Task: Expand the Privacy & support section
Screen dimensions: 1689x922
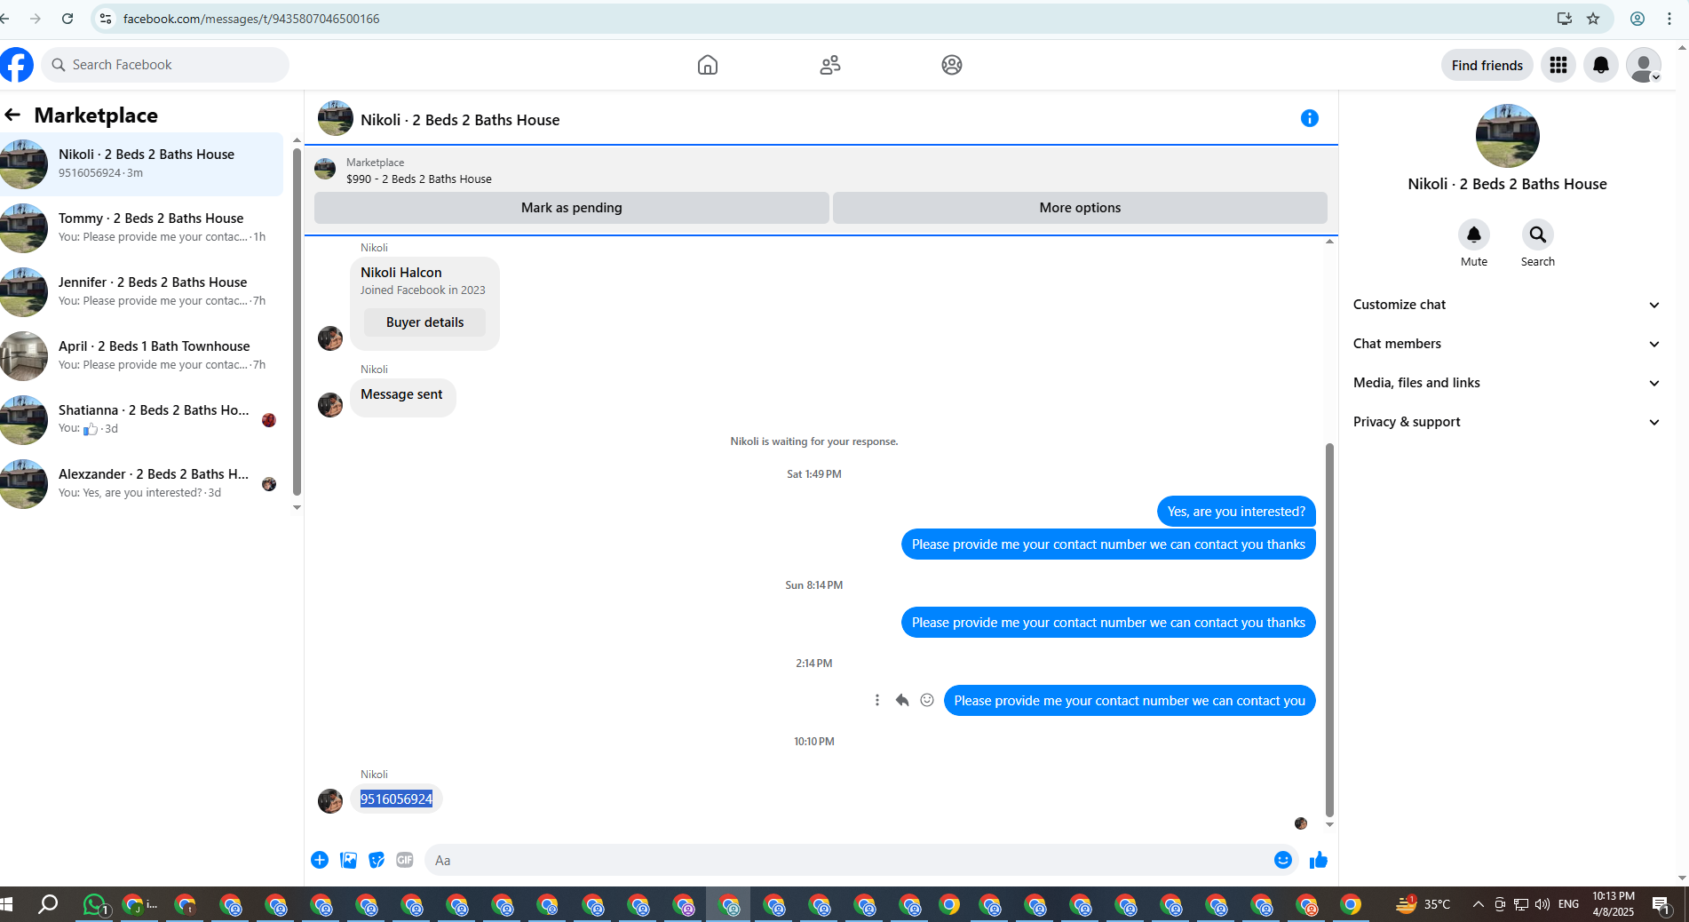Action: pyautogui.click(x=1507, y=422)
